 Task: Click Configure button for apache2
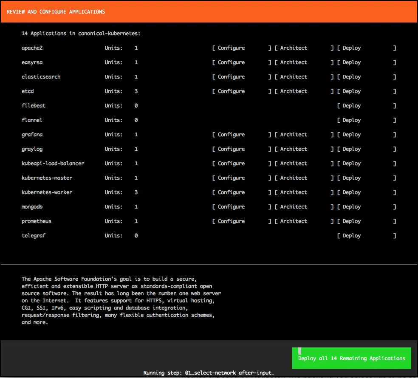pos(232,48)
